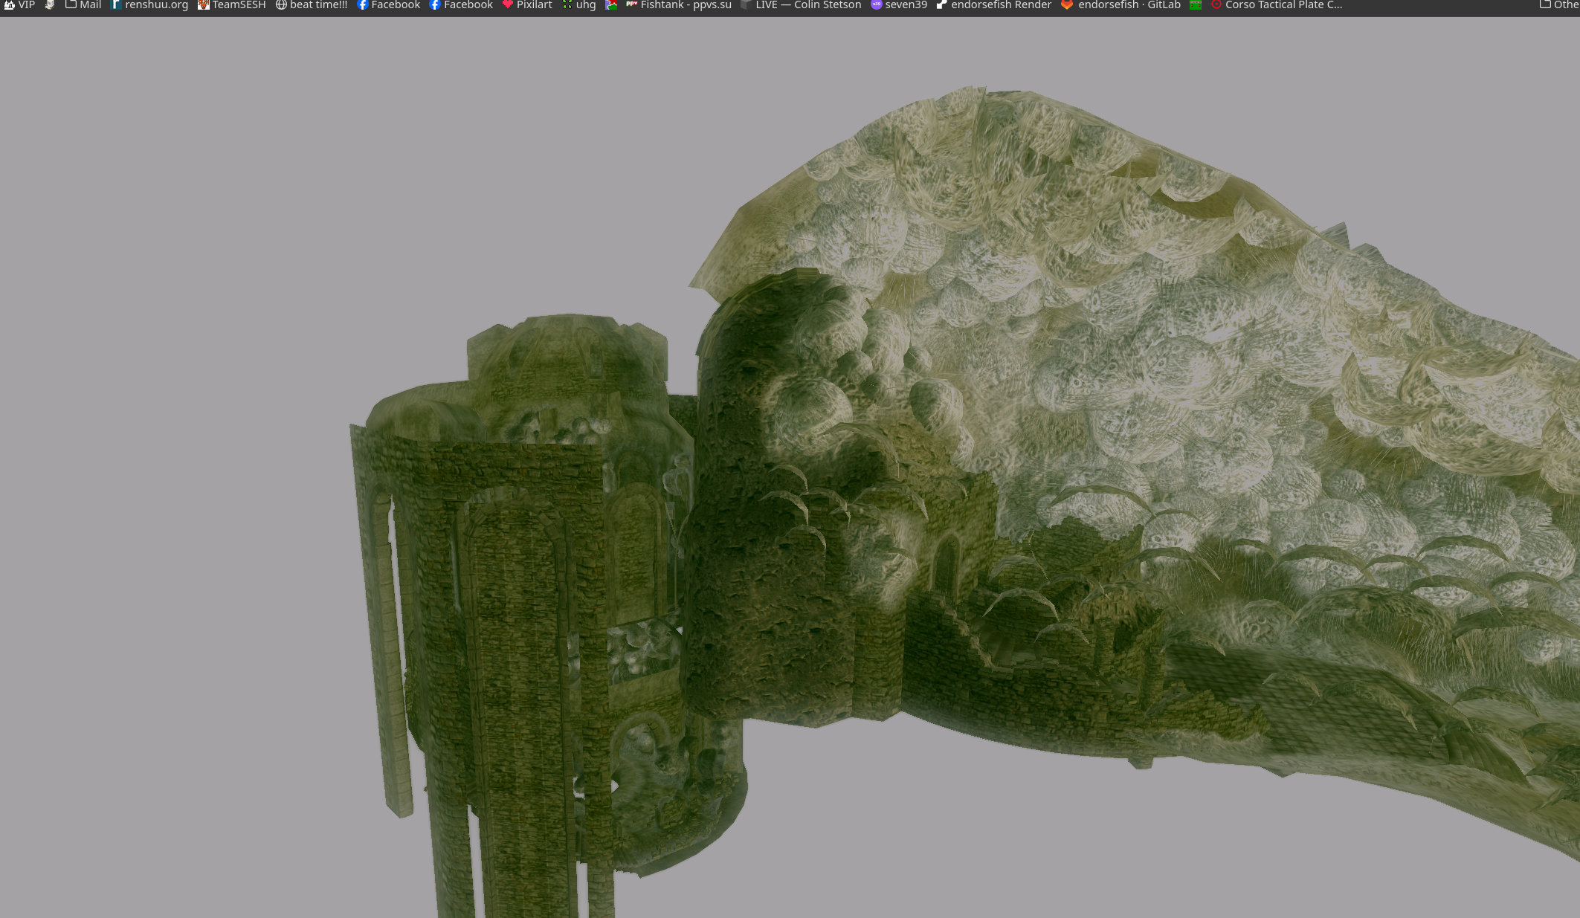
Task: Open the endorsefish Render bookmark
Action: pyautogui.click(x=994, y=5)
